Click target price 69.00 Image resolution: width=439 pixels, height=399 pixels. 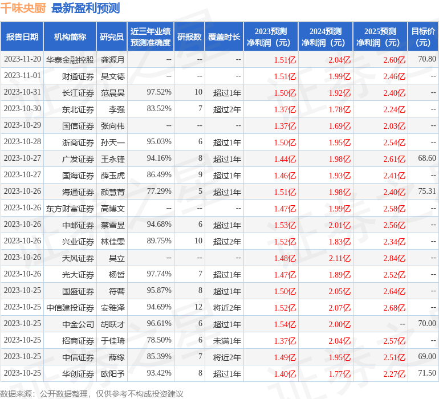pyautogui.click(x=427, y=356)
